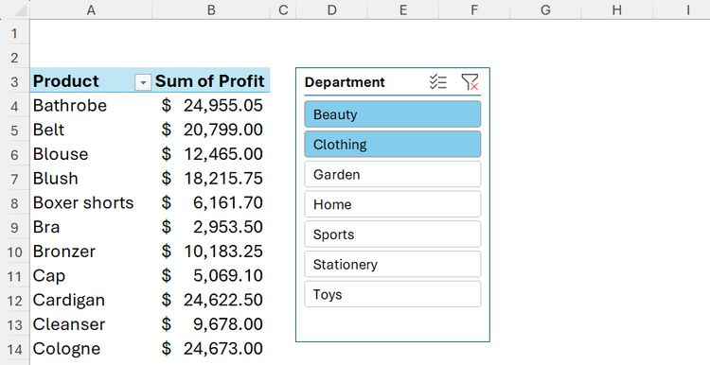The height and width of the screenshot is (365, 710).
Task: Select the Toys slicer item
Action: click(x=393, y=294)
